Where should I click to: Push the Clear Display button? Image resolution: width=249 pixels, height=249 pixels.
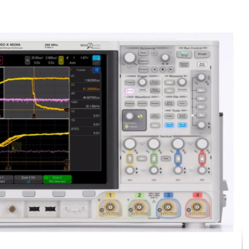[x=155, y=116]
